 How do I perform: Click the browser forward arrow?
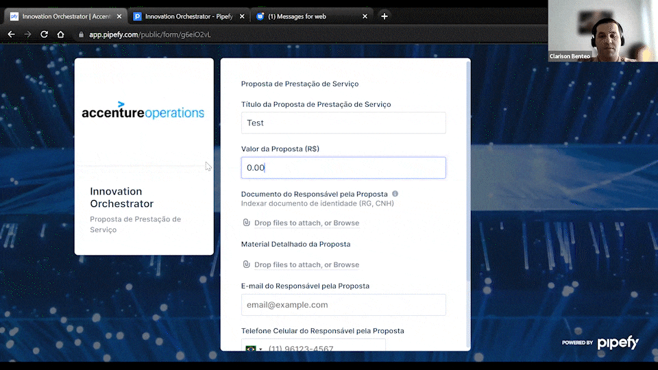[x=28, y=34]
